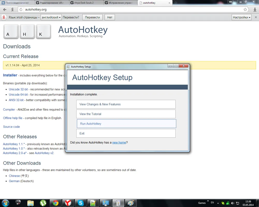Screen dimensions: 259x207
Task: Open the browser downloads arrow icon
Action: (x=255, y=10)
